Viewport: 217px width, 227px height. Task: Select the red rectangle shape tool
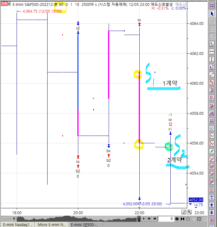tap(211, 220)
